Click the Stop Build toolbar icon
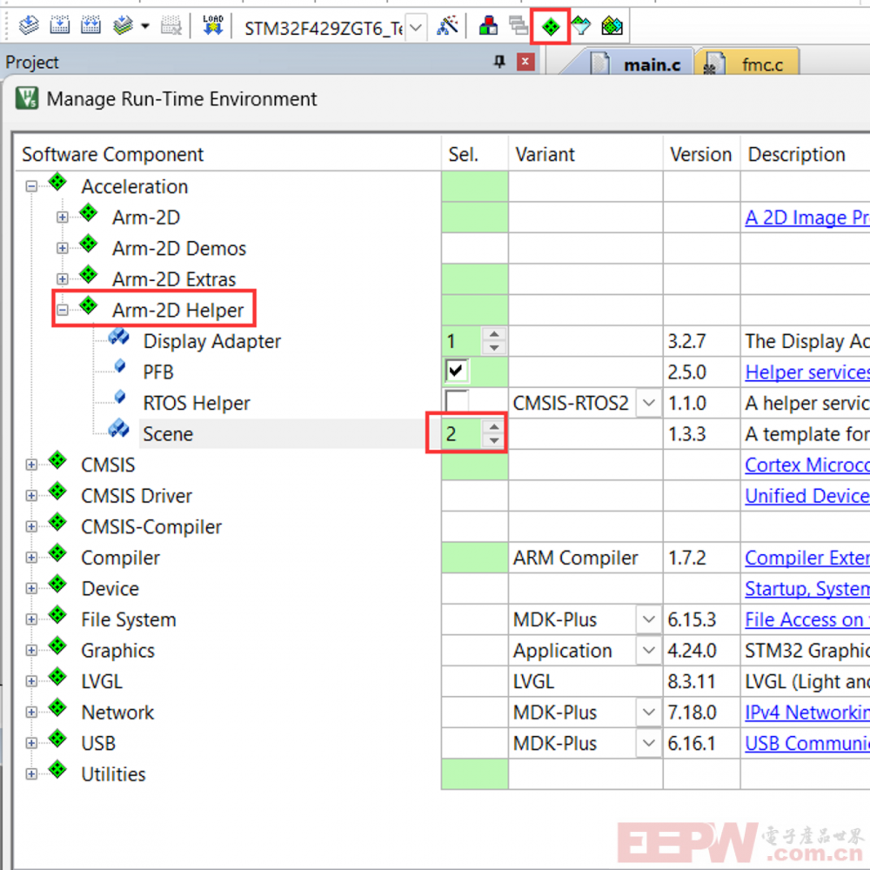The image size is (870, 870). (171, 25)
